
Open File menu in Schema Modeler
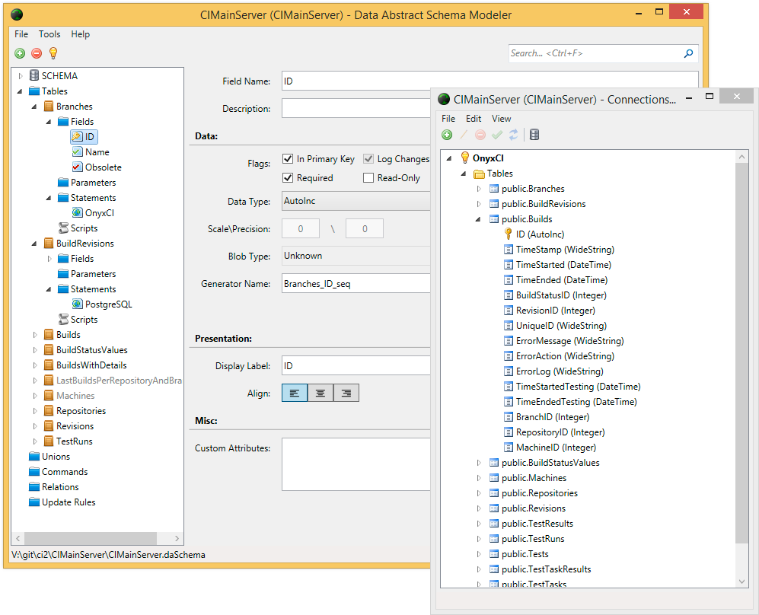(21, 34)
